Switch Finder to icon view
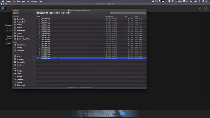The width and height of the screenshot is (210, 118). (x=38, y=13)
